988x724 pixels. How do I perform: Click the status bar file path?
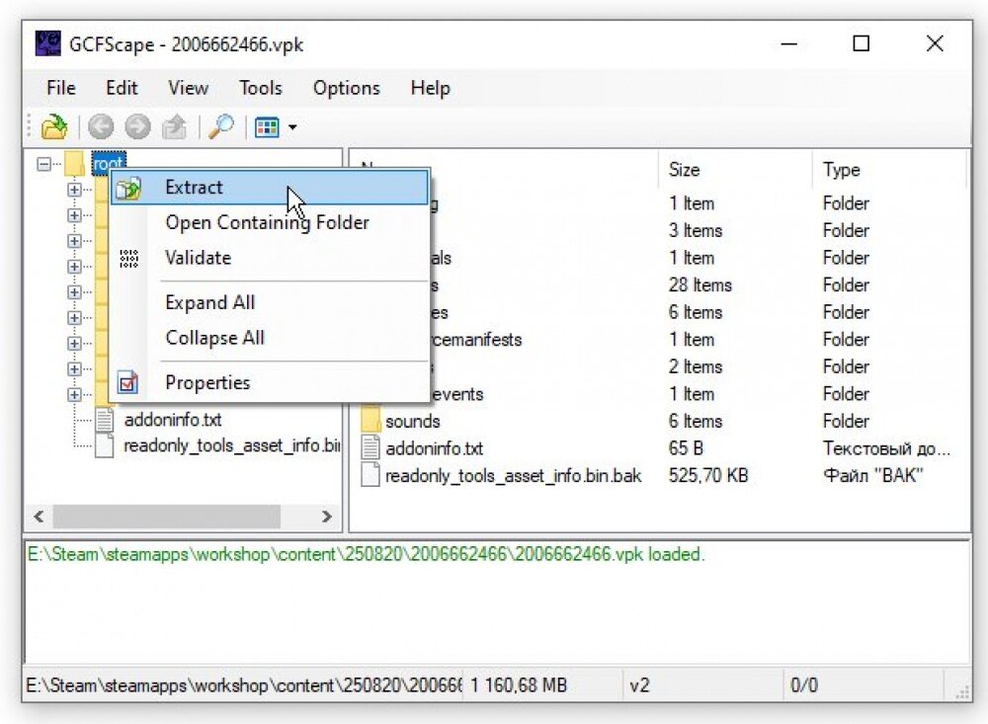point(244,684)
